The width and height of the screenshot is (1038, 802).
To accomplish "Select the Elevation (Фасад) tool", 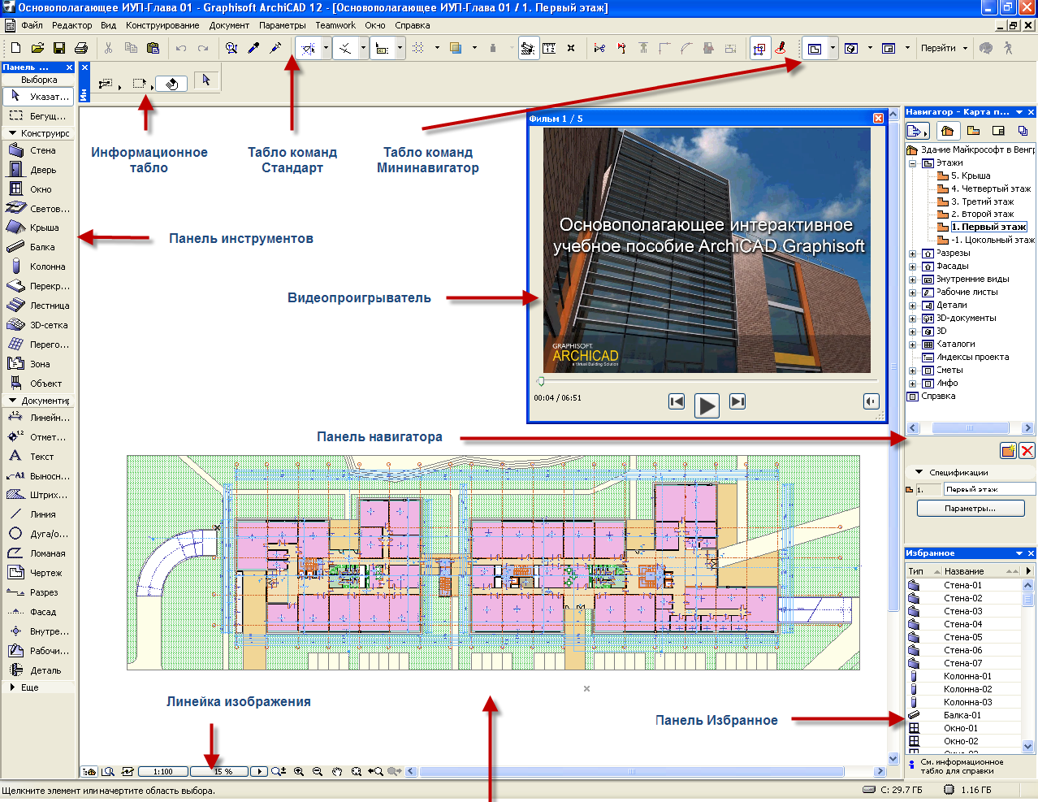I will click(x=39, y=612).
